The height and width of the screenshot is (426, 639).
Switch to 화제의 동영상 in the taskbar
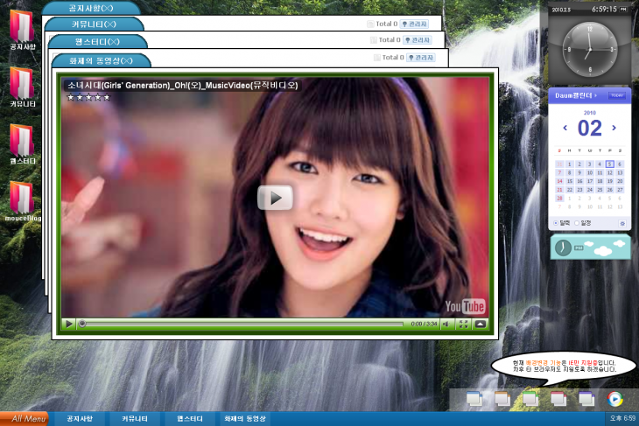245,419
